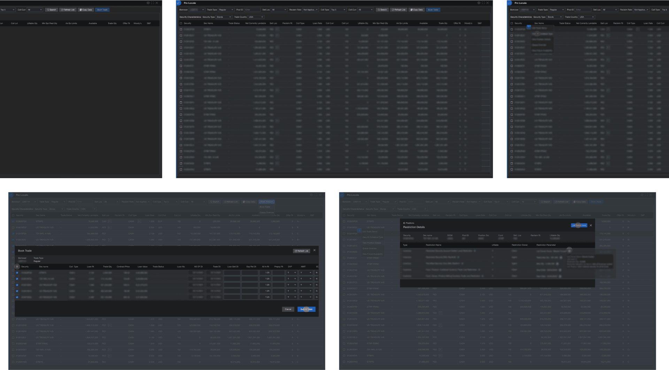Screen dimensions: 669x370
Task: Open the Trade Type dropdown in the top-middle window
Action: coord(226,10)
